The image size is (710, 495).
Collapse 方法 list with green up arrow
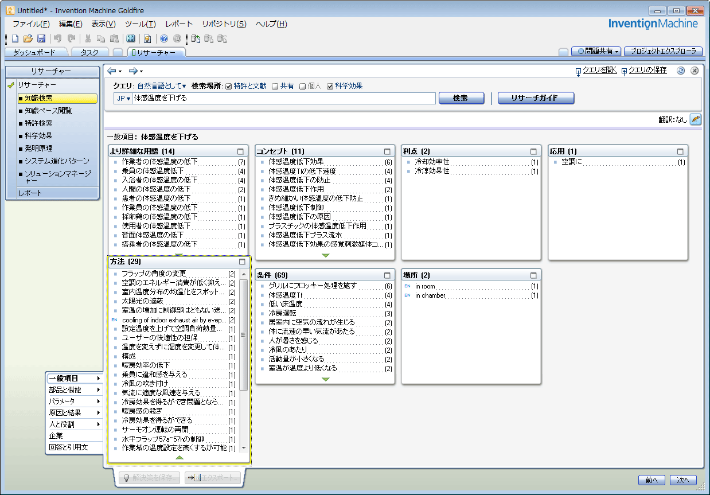pyautogui.click(x=179, y=457)
